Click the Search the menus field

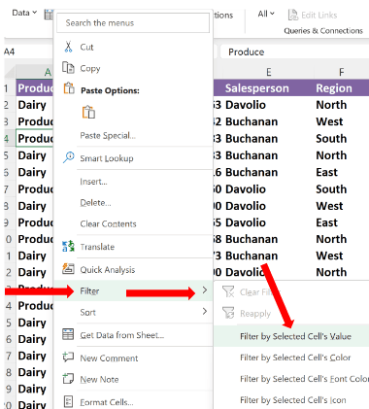pyautogui.click(x=133, y=22)
